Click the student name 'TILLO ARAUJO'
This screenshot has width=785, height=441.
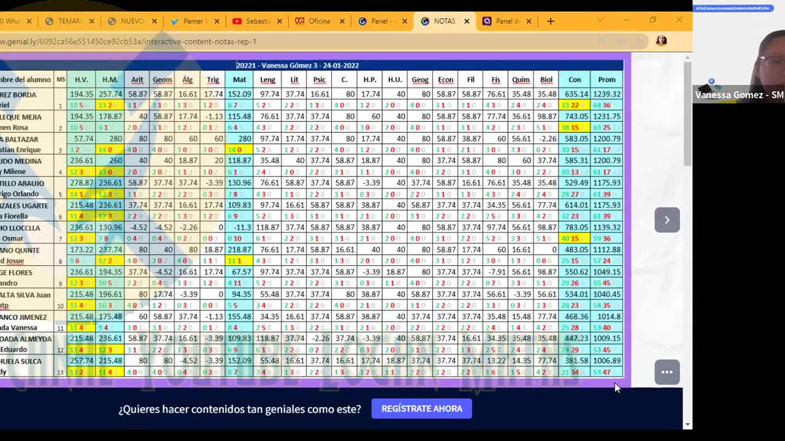[22, 183]
